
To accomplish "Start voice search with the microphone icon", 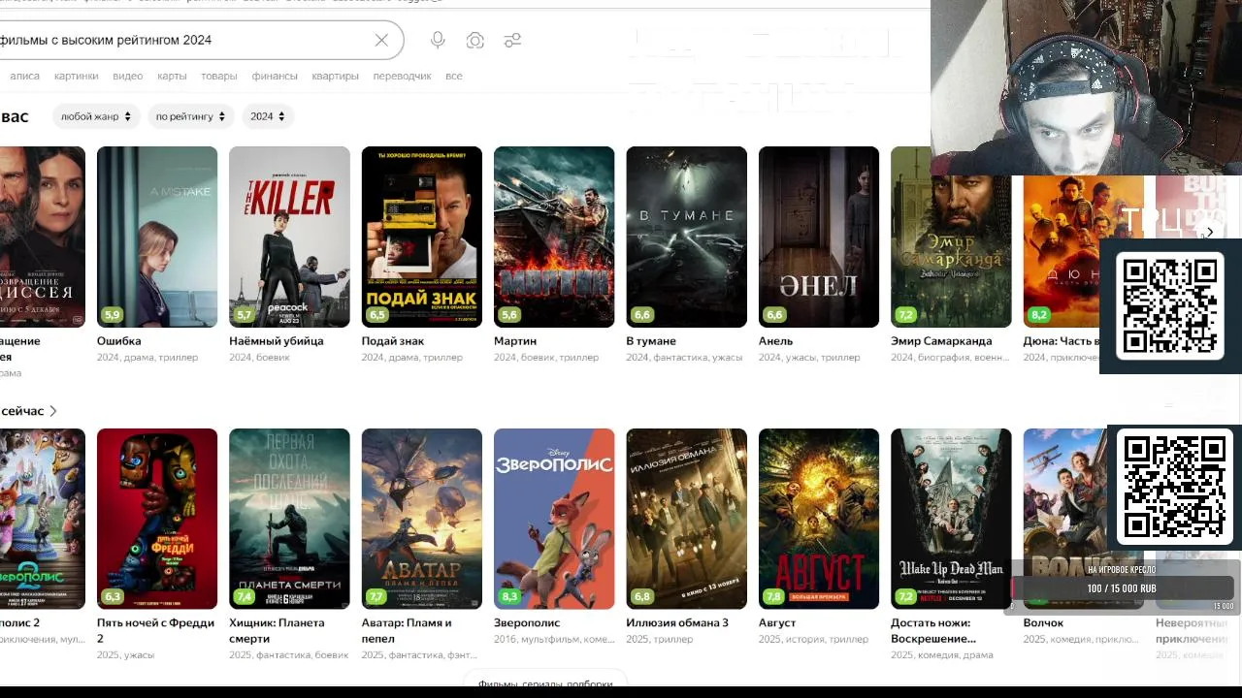I will point(438,40).
